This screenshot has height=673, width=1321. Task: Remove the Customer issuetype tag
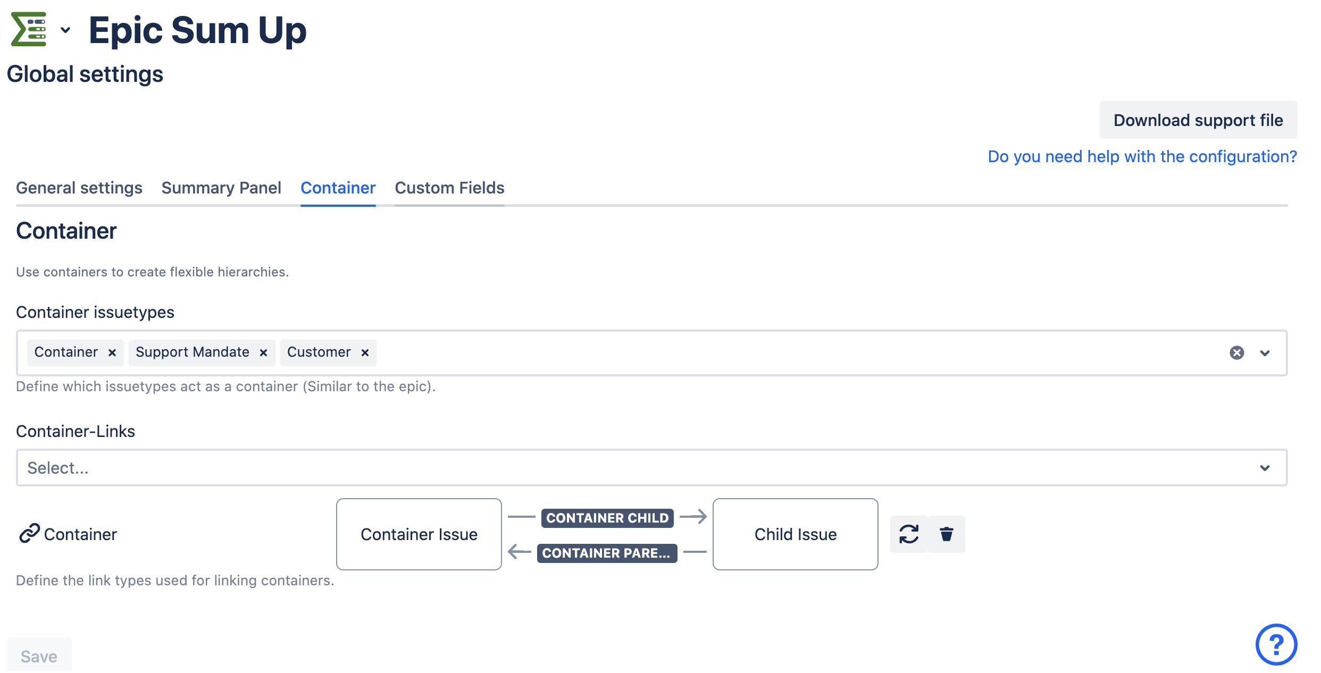[365, 353]
